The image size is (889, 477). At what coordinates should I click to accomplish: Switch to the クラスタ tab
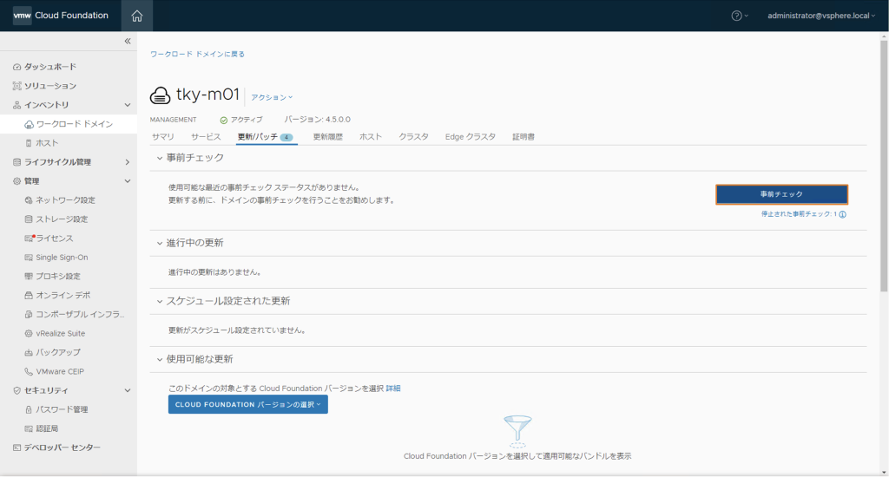(413, 136)
